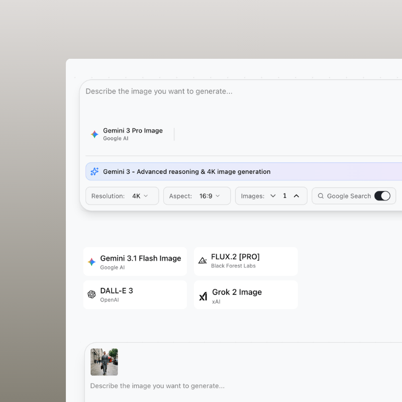Select the FLUX.2 [PRO] model card
Viewport: 402px width, 402px height.
coord(246,262)
